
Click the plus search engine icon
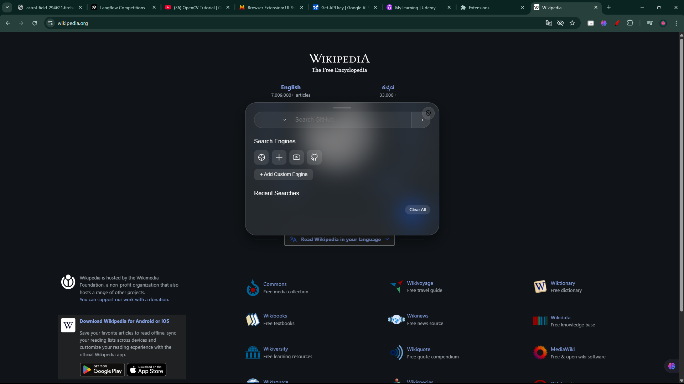pyautogui.click(x=279, y=157)
